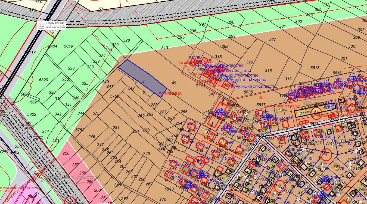Click the red XIII block label
The width and height of the screenshot is (367, 204).
point(262,98)
